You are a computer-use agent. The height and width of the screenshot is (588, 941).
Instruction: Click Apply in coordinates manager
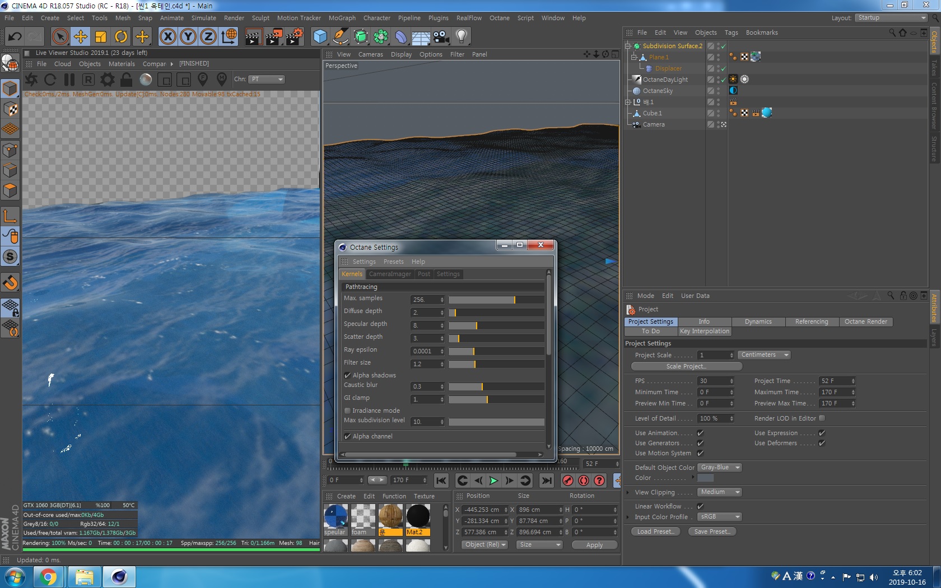pos(594,545)
